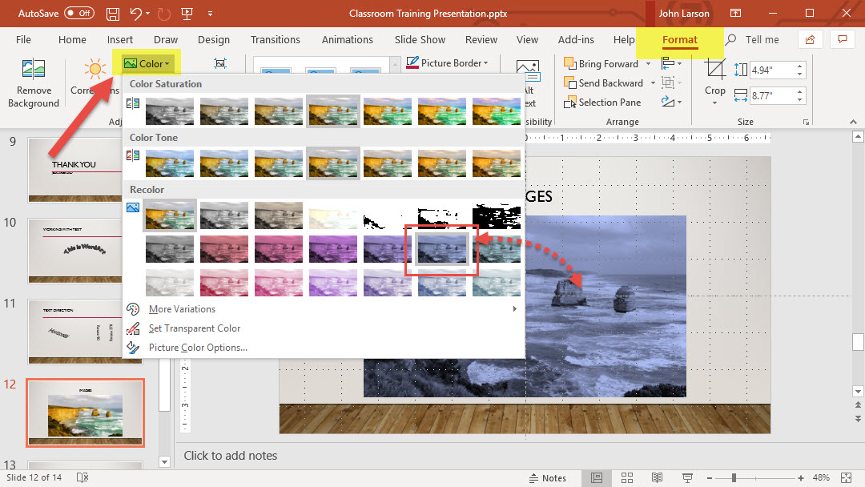This screenshot has height=487, width=865.
Task: Open the Corrections brightness tool
Action: tap(95, 80)
